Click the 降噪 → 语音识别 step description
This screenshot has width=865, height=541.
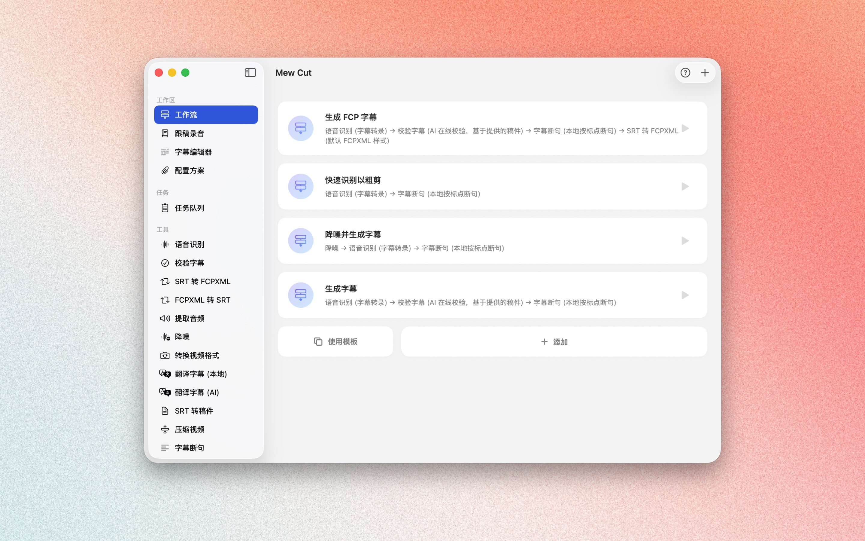click(414, 248)
